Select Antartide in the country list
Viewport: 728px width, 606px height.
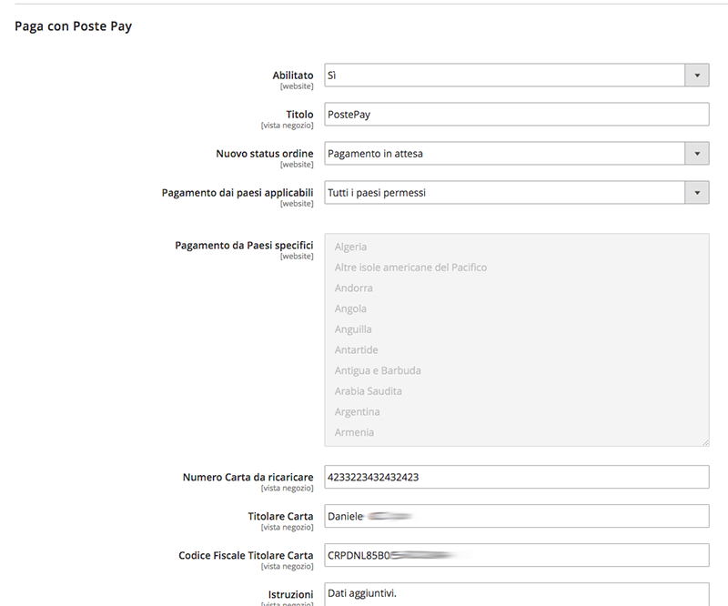pos(356,349)
